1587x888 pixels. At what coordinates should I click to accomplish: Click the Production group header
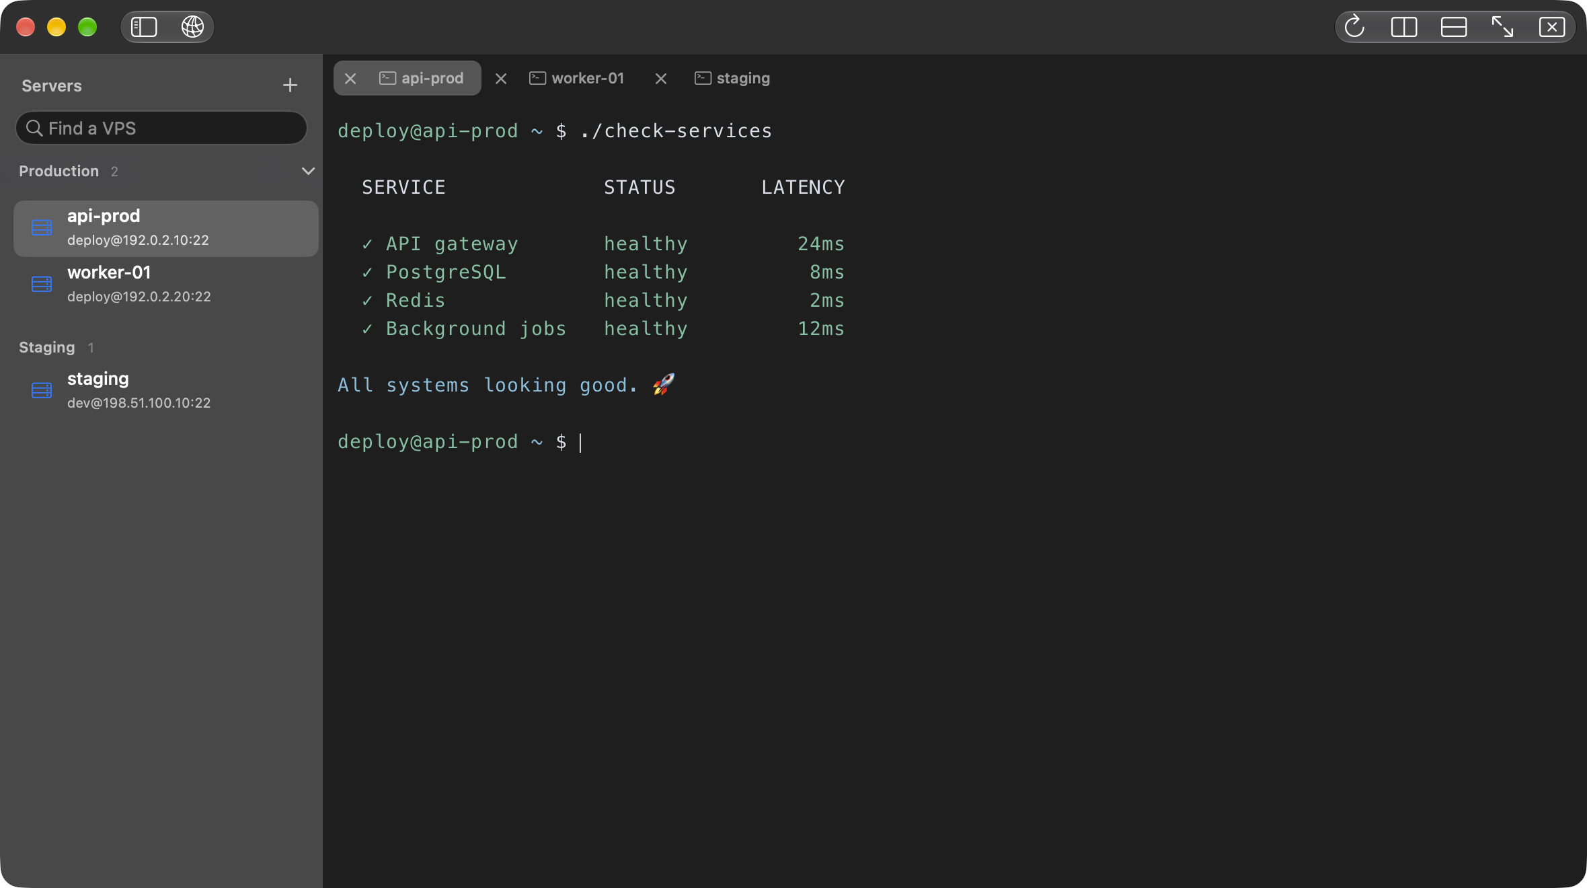59,171
